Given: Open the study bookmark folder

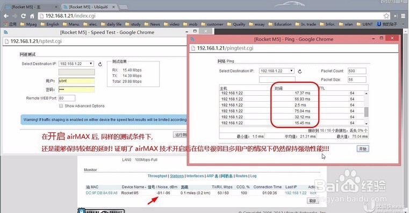Looking at the screenshot, I should point(133,24).
